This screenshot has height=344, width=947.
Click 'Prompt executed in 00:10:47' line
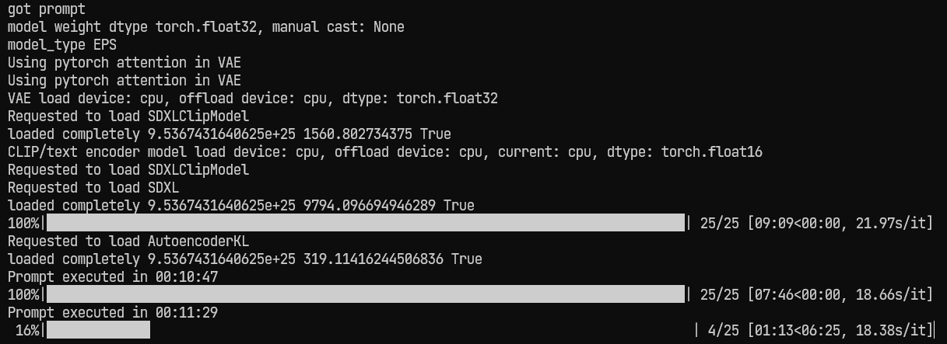112,276
